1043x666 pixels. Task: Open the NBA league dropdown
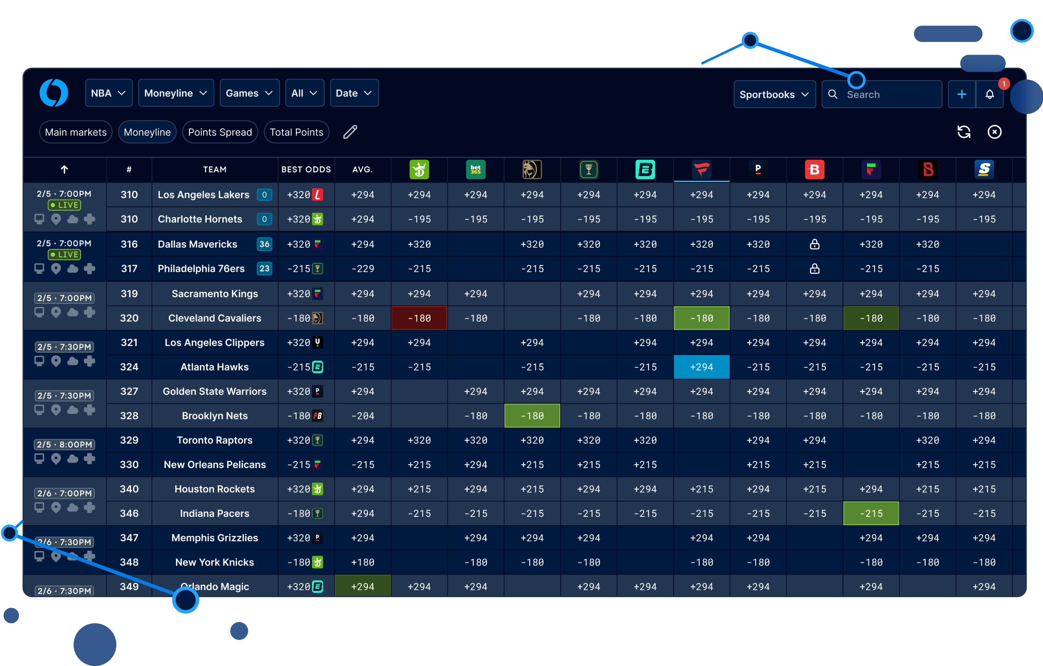click(109, 93)
